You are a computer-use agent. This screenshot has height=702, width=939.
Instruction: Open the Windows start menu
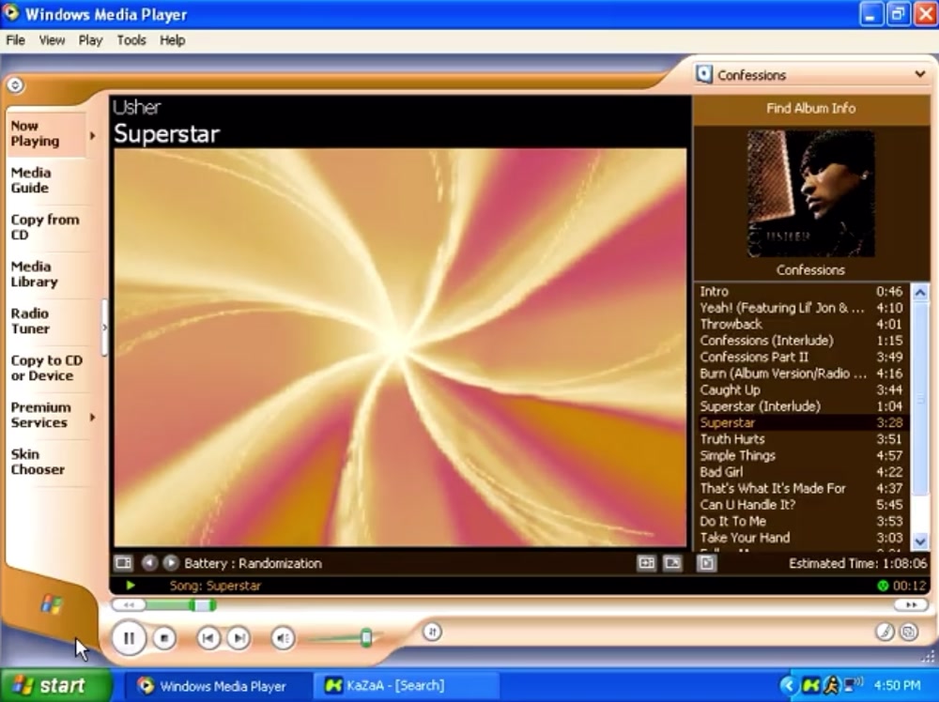(56, 685)
